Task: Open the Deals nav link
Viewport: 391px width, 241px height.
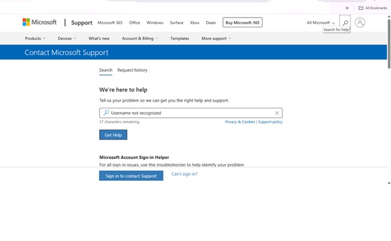Action: click(x=211, y=23)
